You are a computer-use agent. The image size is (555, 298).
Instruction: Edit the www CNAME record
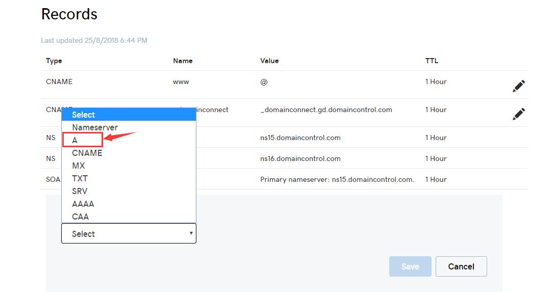[518, 86]
